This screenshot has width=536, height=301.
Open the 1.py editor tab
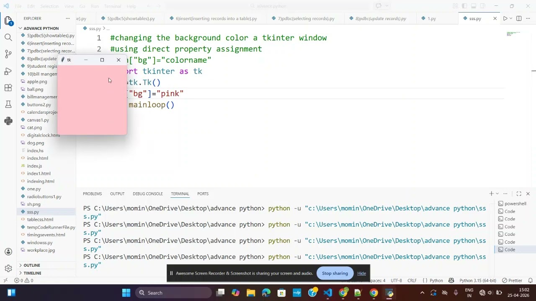tap(432, 18)
